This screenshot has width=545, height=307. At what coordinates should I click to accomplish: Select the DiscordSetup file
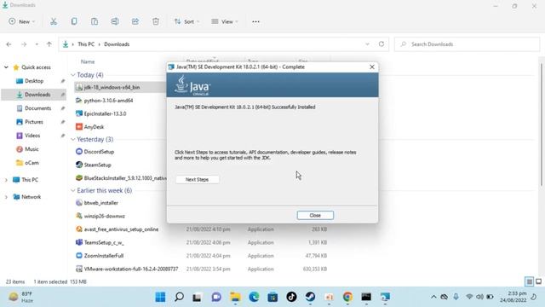click(x=99, y=152)
